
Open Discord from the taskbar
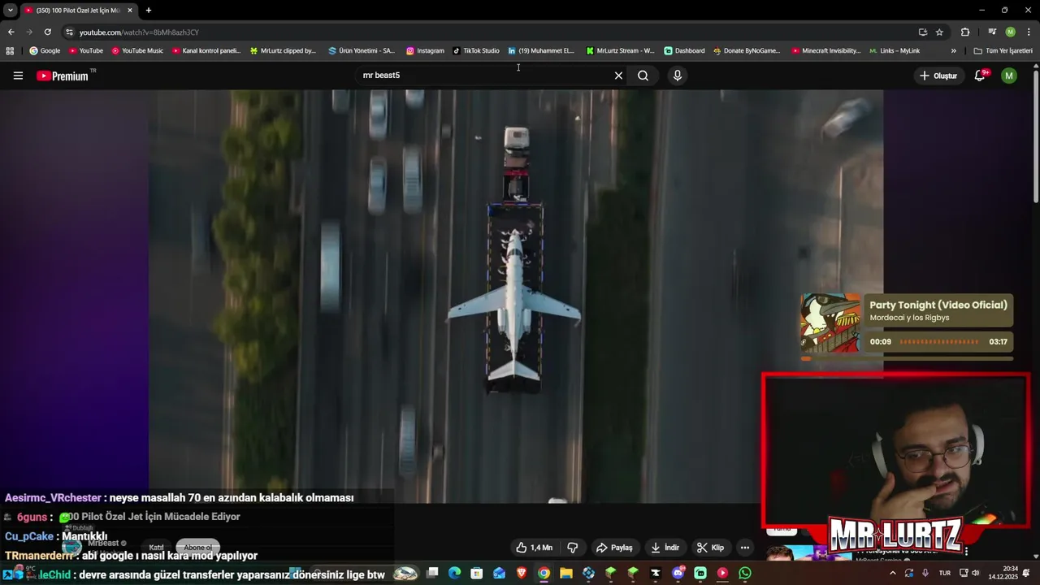pos(678,574)
